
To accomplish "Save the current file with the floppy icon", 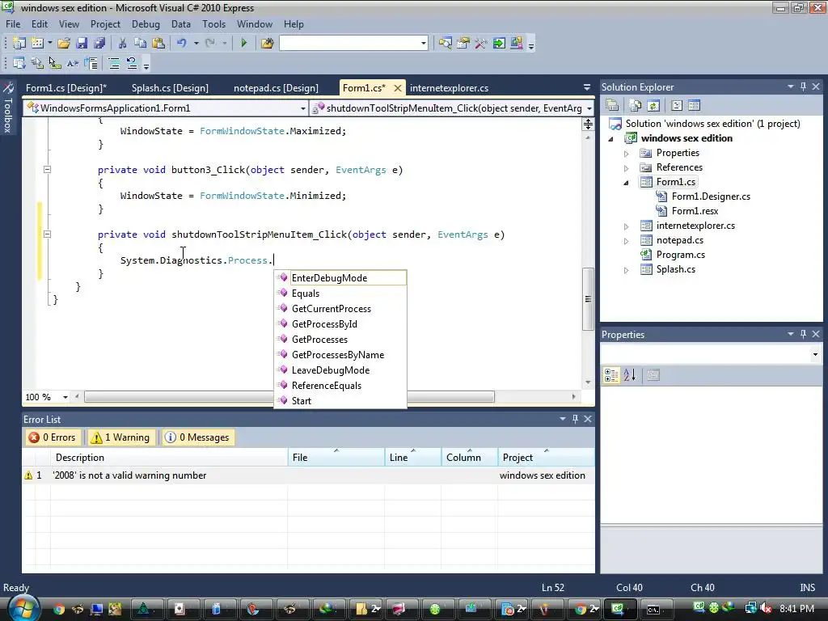I will click(82, 44).
